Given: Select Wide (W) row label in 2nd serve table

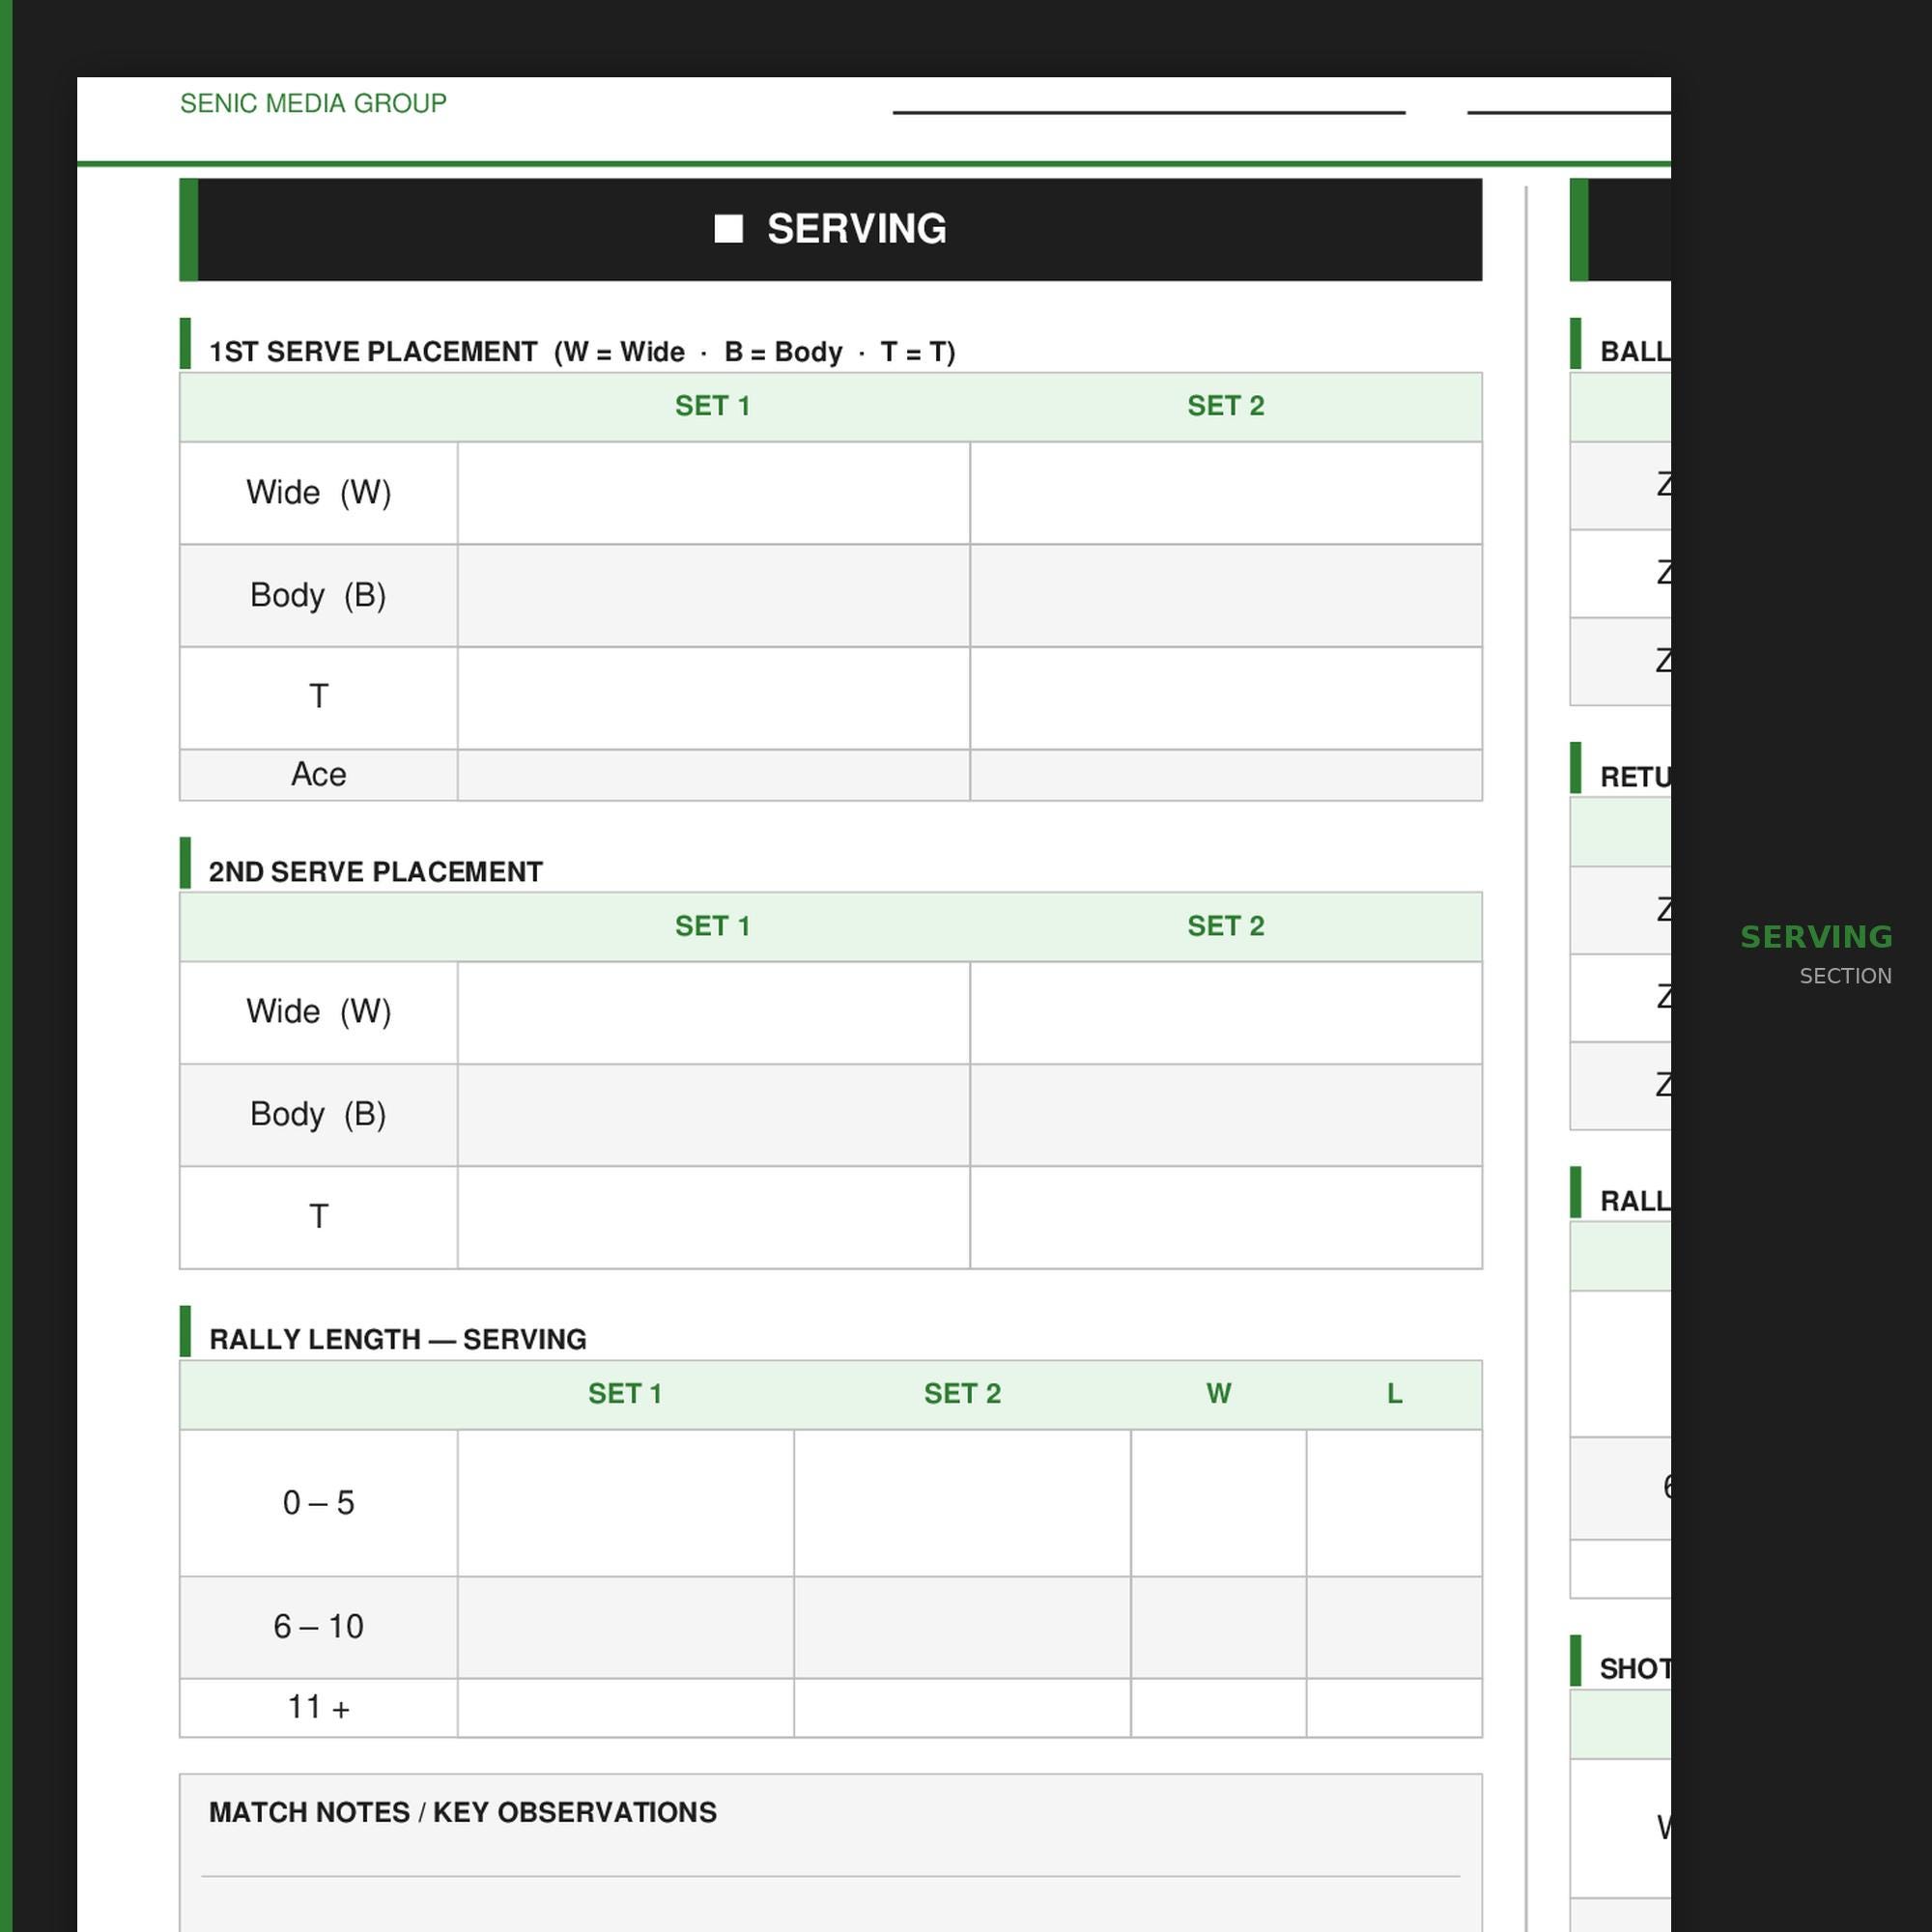Looking at the screenshot, I should click(x=319, y=1011).
